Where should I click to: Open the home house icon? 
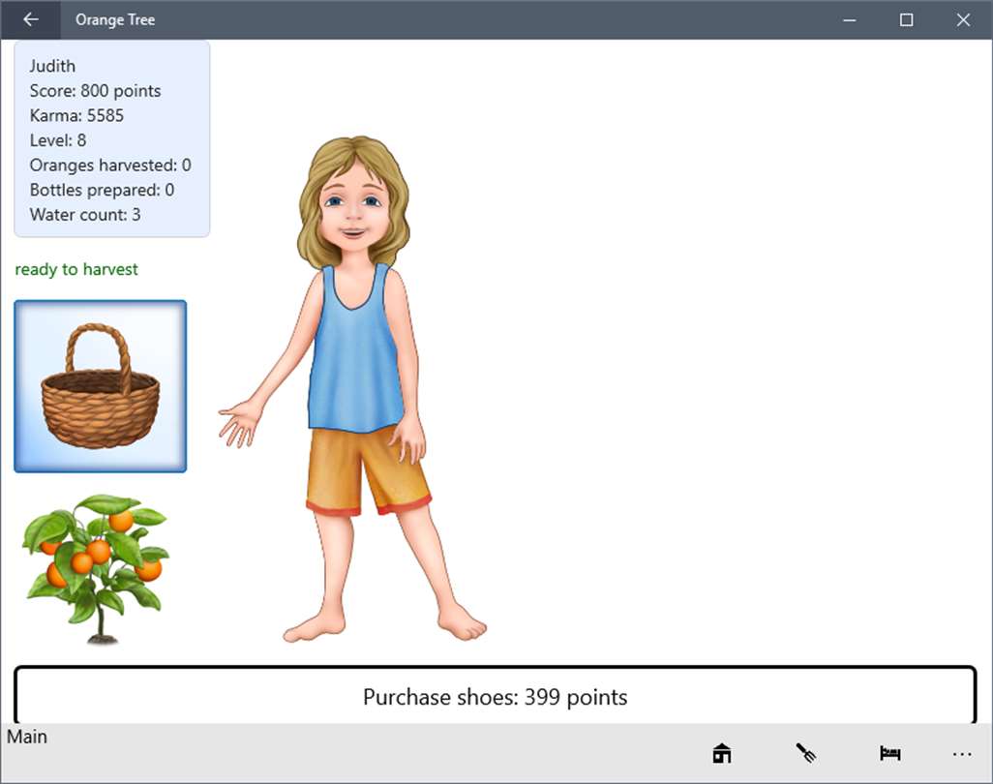(x=722, y=753)
